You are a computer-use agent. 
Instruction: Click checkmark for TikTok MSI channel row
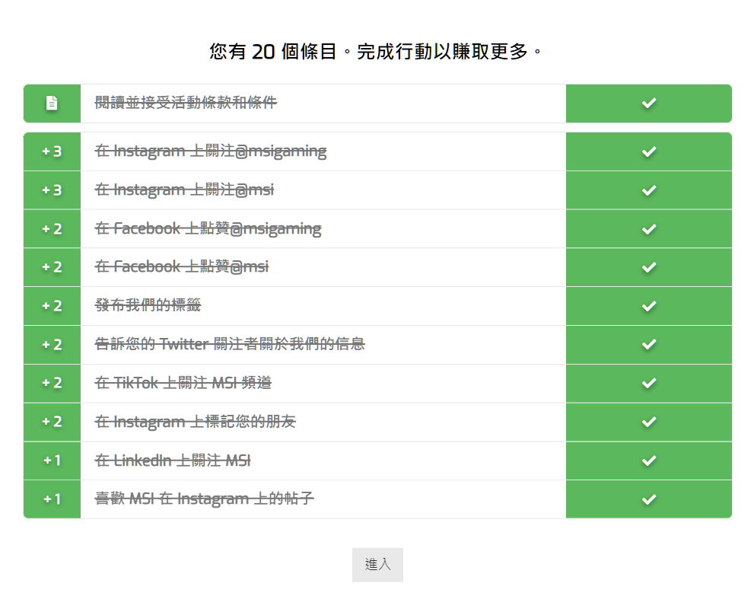click(649, 384)
